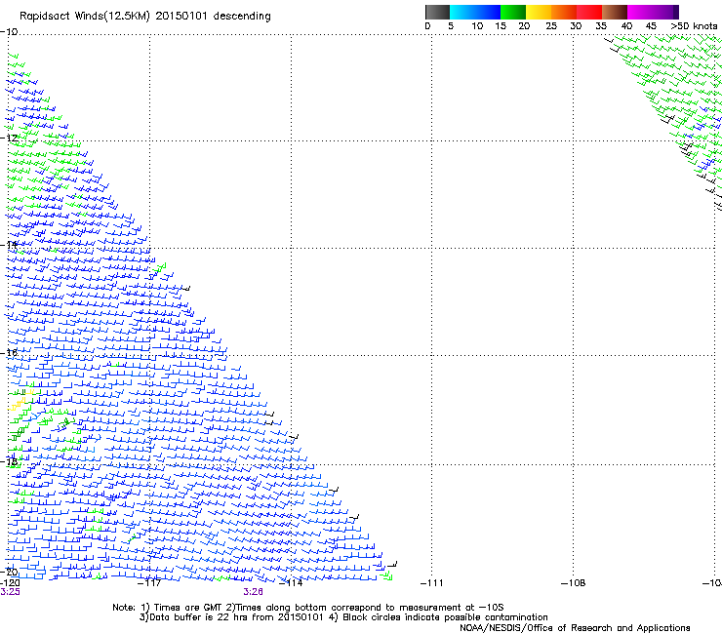Click the "-20" latitude axis label

pyautogui.click(x=9, y=572)
